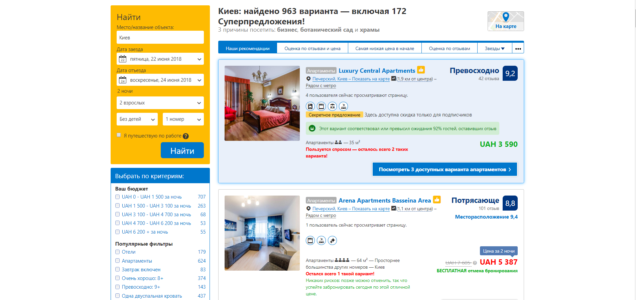Check the UAH 0 - UAH 1 500 budget filter
Viewport: 636px width, 300px height.
(117, 197)
